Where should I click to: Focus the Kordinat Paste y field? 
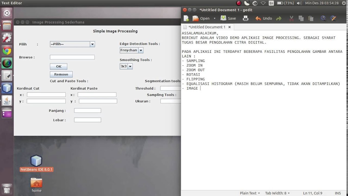point(98,101)
